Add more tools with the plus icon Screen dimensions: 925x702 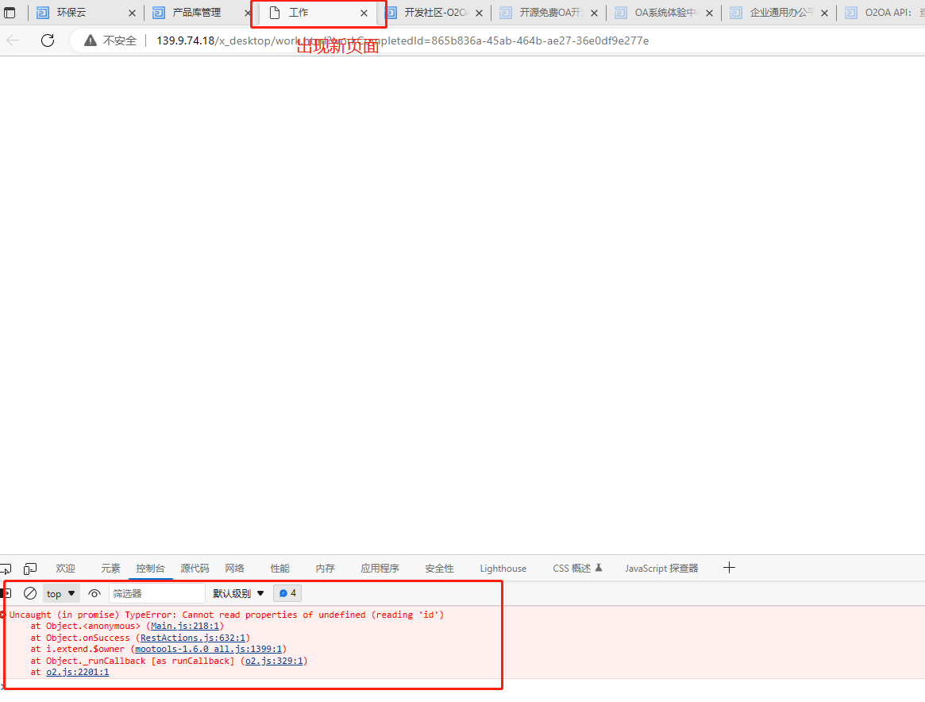[x=729, y=568]
